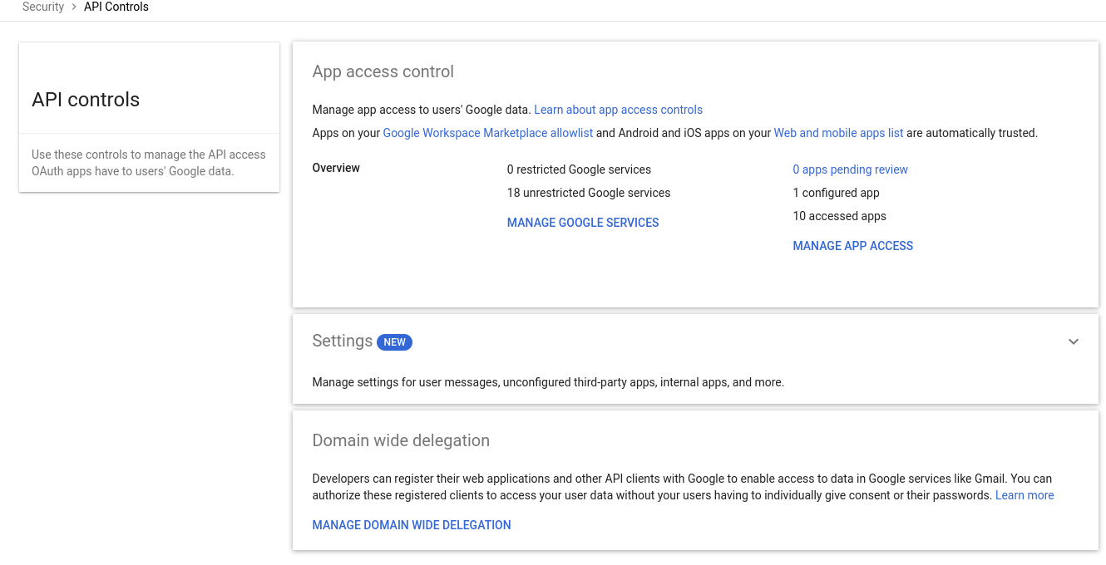Image resolution: width=1106 pixels, height=565 pixels.
Task: Click MANAGE GOOGLE SERVICES
Action: point(583,223)
